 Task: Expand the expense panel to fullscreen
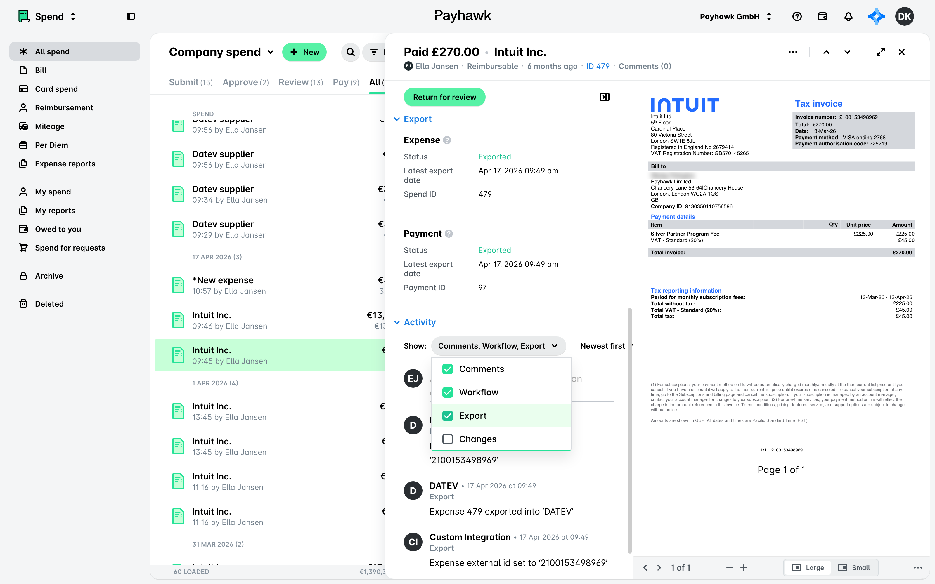click(x=881, y=52)
